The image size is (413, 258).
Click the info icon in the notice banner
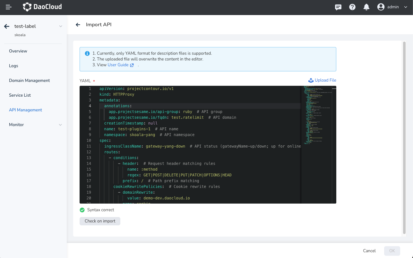pos(87,53)
